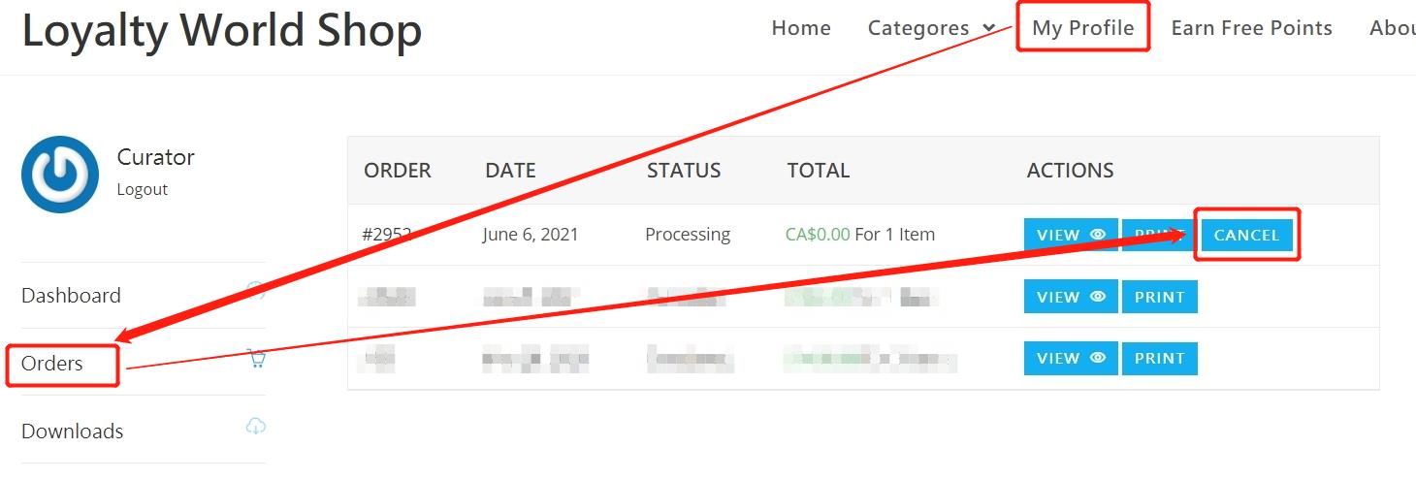Open My Profile in the top navigation
1416x480 pixels.
point(1082,28)
